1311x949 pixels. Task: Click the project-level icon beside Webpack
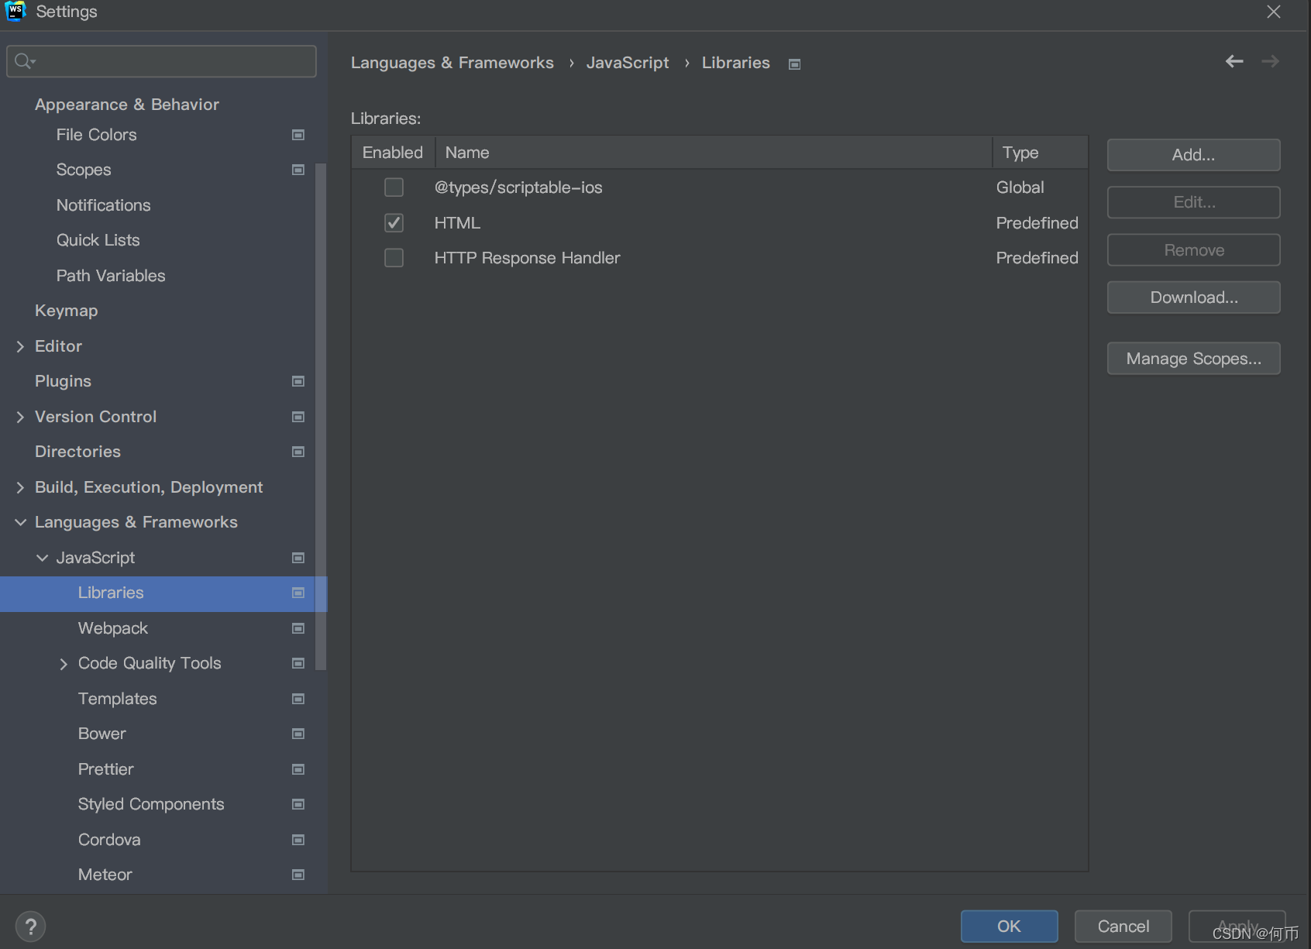pyautogui.click(x=298, y=628)
